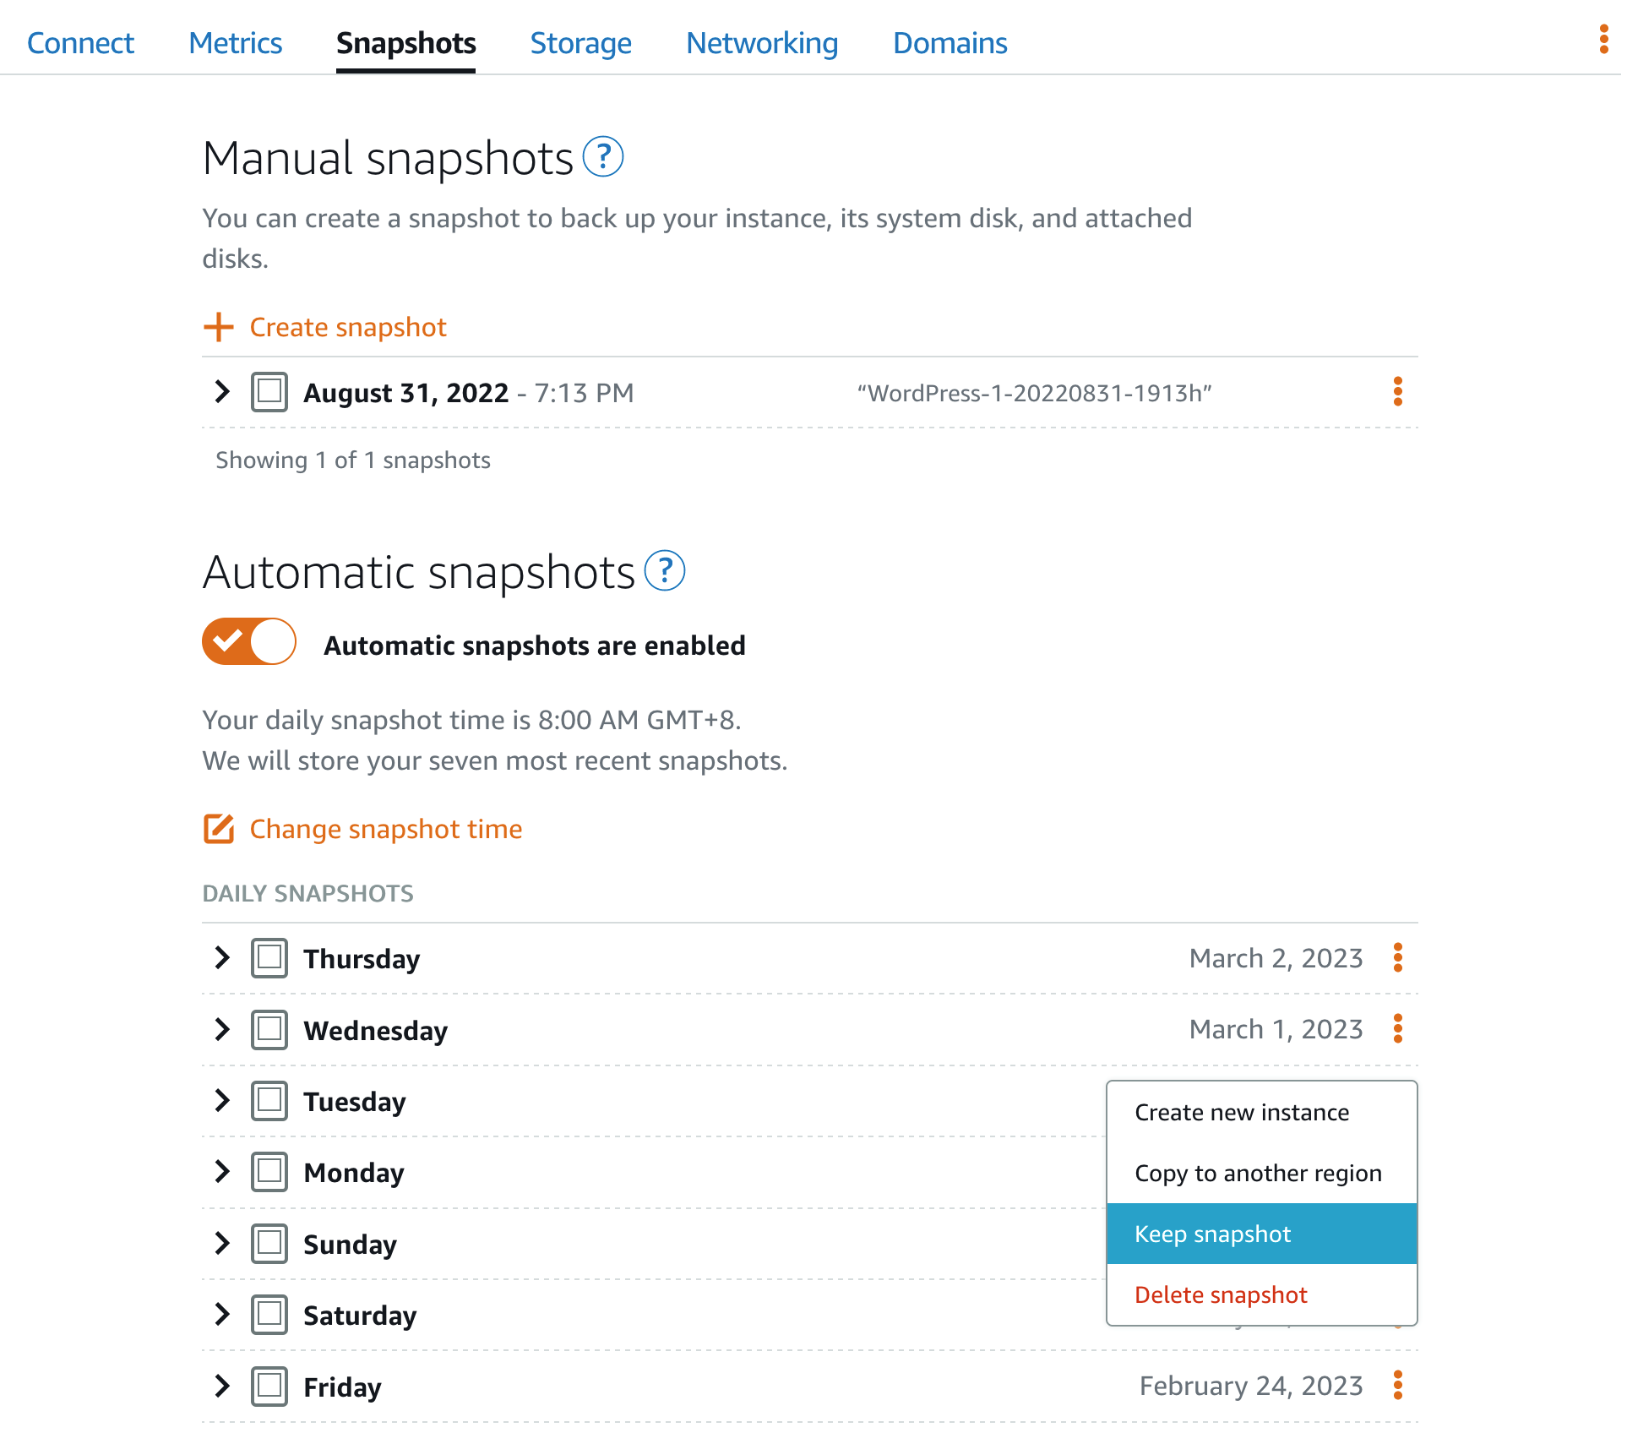Expand the Monday snapshot row
Screen dimensions: 1627x1433
(x=221, y=1172)
